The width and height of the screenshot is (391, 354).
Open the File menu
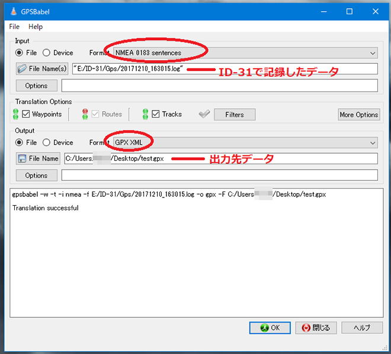[14, 27]
